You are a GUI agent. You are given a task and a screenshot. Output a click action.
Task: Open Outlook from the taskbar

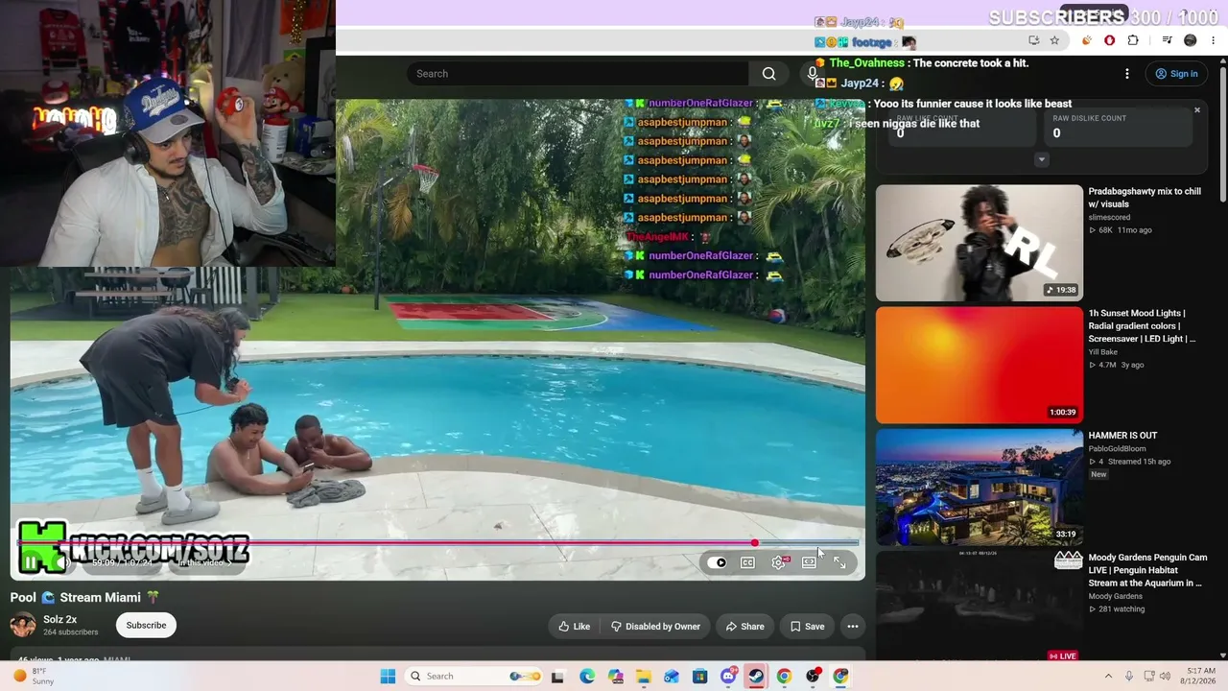(x=672, y=677)
